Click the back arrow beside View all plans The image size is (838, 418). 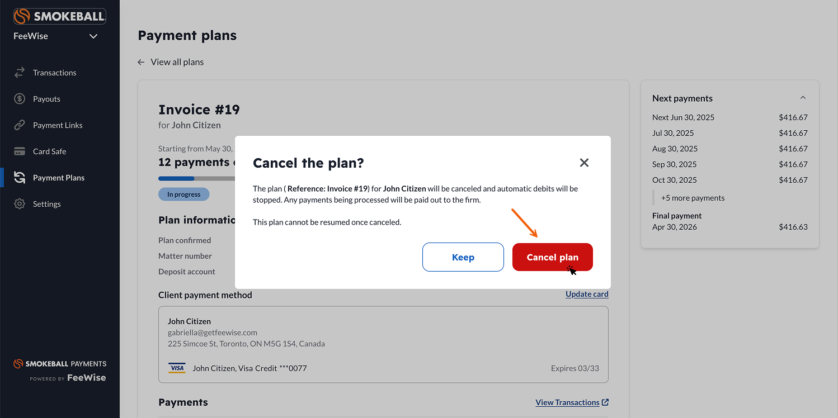(141, 62)
